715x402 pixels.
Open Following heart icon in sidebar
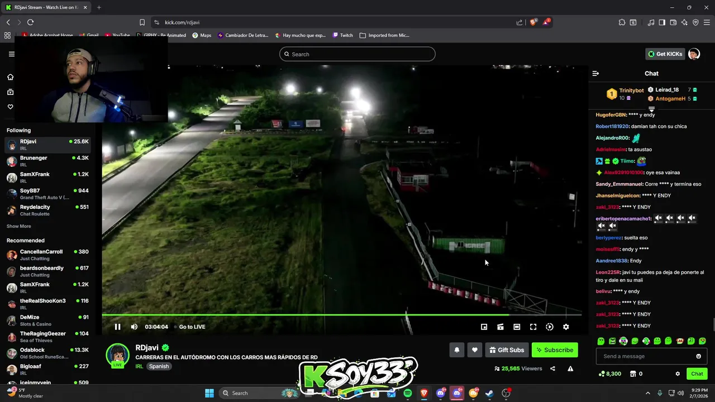[x=10, y=107]
